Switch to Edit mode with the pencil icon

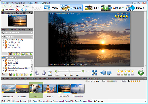(x=92, y=8)
